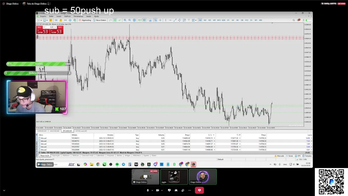The image size is (348, 196).
Task: Select the M1 timeframe
Action: [x=200, y=20]
